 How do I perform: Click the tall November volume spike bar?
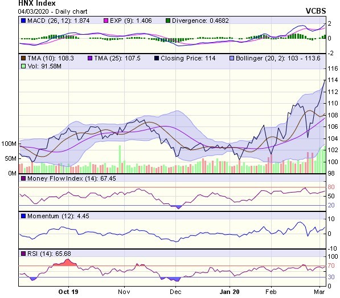120,159
